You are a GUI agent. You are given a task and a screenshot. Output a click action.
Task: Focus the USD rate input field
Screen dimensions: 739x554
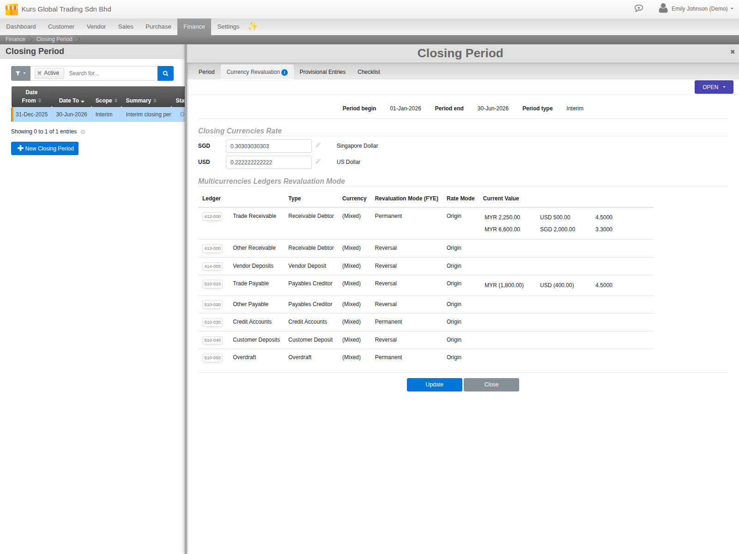pyautogui.click(x=269, y=162)
